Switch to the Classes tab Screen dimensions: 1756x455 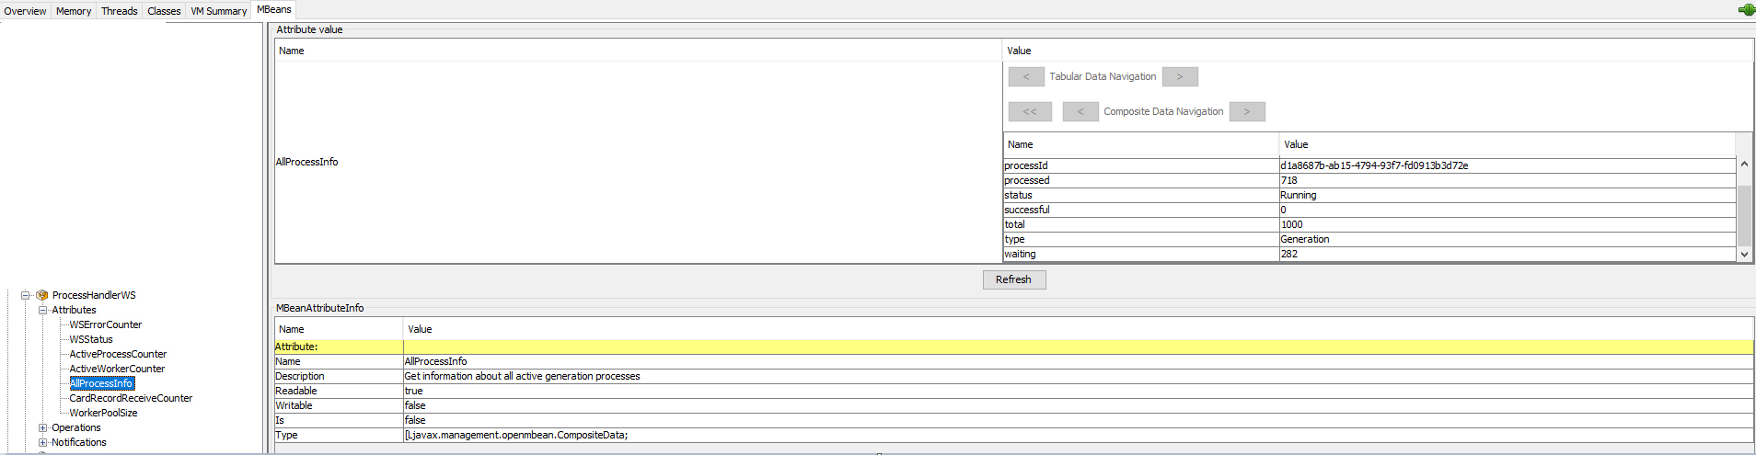point(164,11)
